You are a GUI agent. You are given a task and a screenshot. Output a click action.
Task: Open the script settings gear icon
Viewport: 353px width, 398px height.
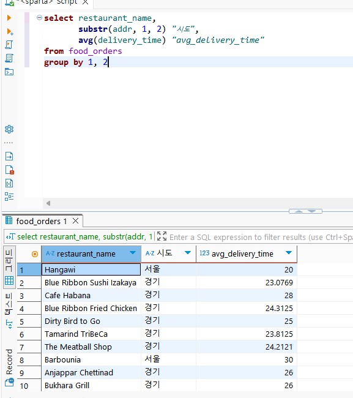click(x=9, y=129)
